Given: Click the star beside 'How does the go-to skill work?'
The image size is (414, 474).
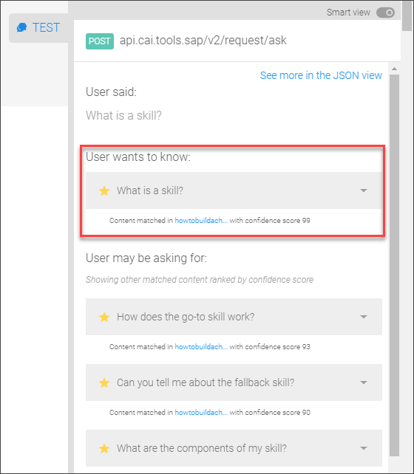Looking at the screenshot, I should tap(104, 317).
